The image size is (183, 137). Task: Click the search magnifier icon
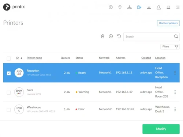pos(176,37)
